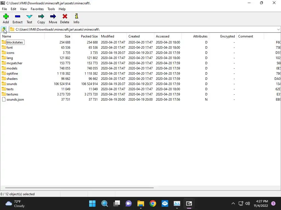The height and width of the screenshot is (210, 281).
Task: Click the sounds.json attribute N
Action: [x=206, y=100]
